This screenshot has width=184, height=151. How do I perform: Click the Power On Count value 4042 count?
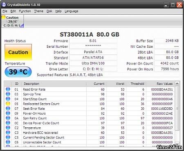coord(167,63)
